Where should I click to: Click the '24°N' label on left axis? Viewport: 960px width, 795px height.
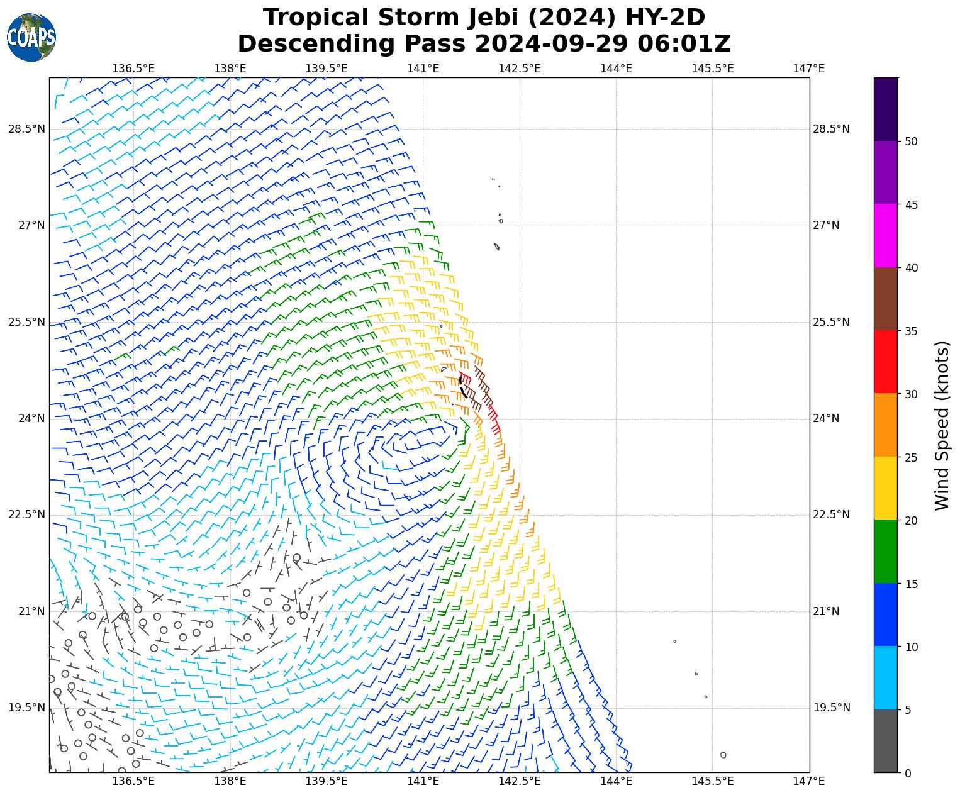[26, 418]
